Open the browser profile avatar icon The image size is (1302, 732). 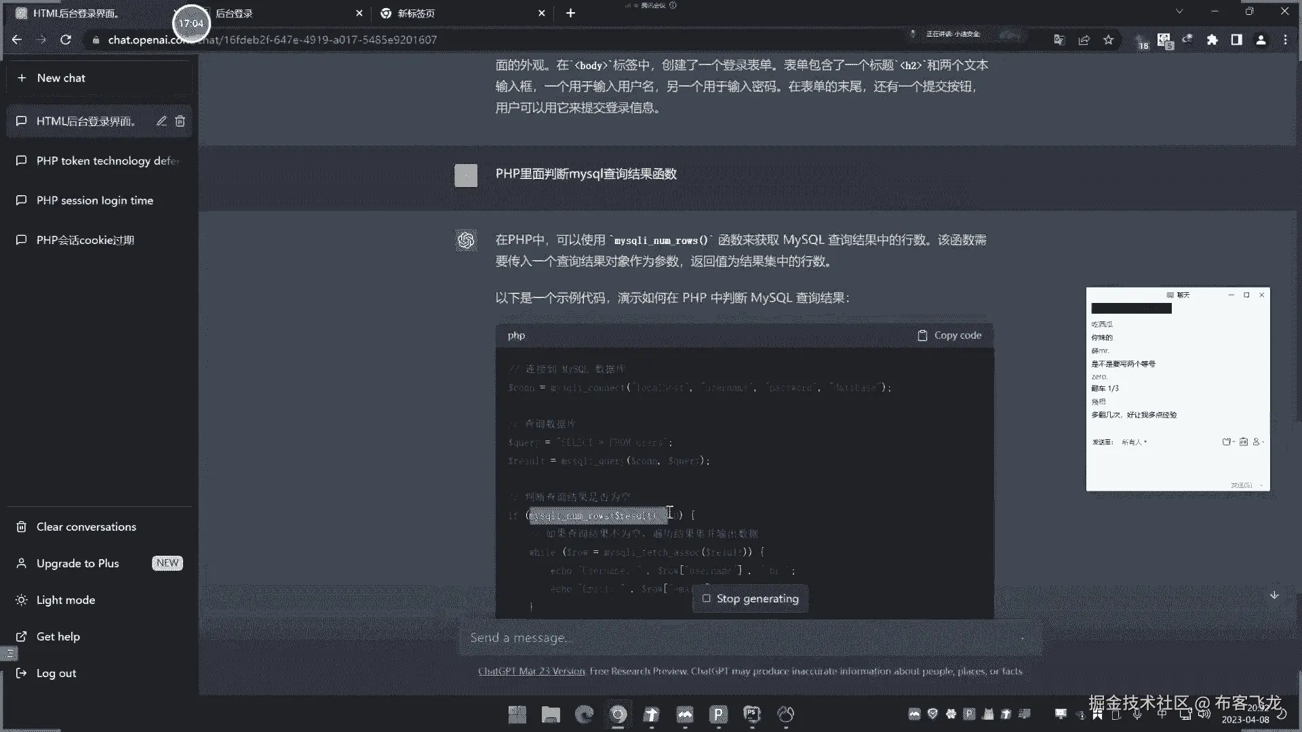[1261, 40]
